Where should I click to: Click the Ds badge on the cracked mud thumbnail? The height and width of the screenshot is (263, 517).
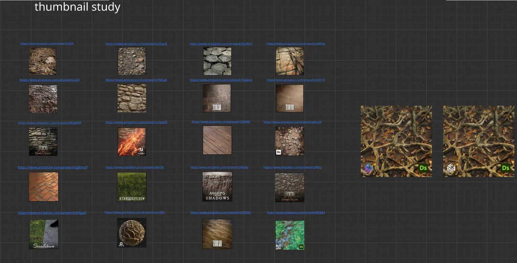pyautogui.click(x=279, y=152)
